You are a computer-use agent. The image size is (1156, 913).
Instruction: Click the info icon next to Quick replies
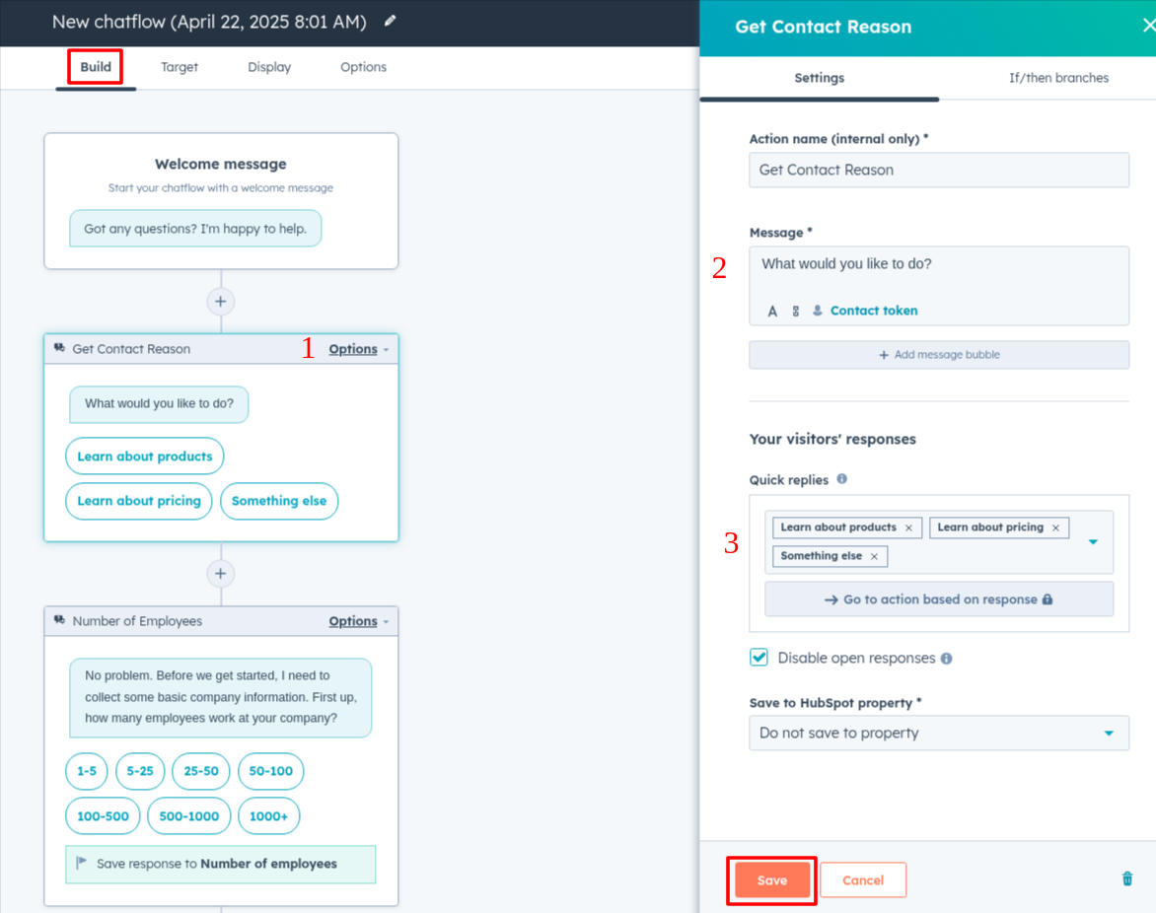[x=841, y=479]
